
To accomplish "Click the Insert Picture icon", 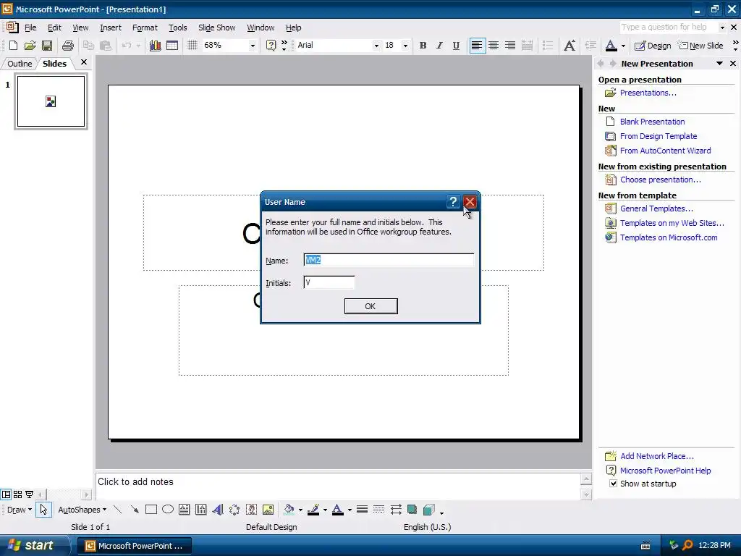I will (x=268, y=509).
